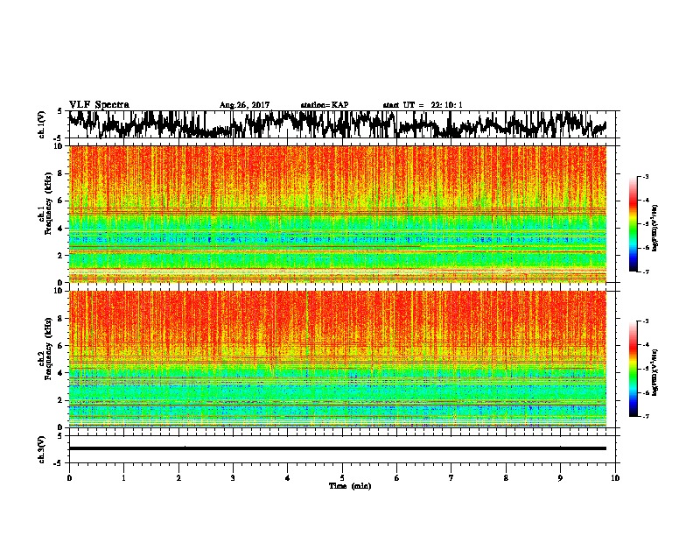Click the '-3' value on ch.1 color bar
Screen dimensions: 693x536
[646, 176]
